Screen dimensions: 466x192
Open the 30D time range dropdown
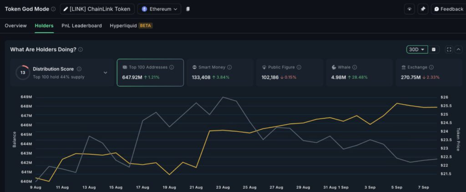[417, 50]
